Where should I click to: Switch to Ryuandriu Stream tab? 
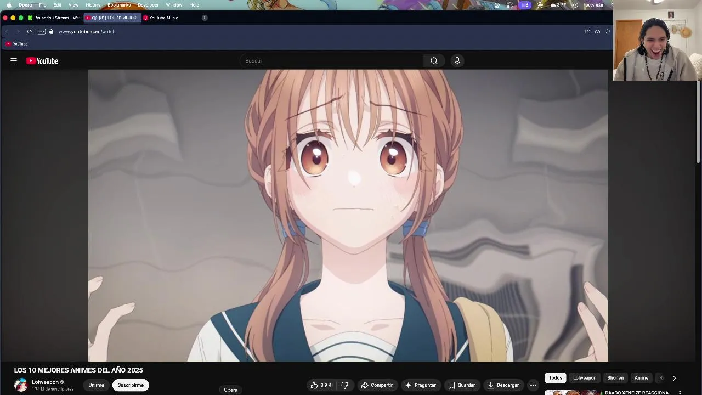(x=54, y=18)
